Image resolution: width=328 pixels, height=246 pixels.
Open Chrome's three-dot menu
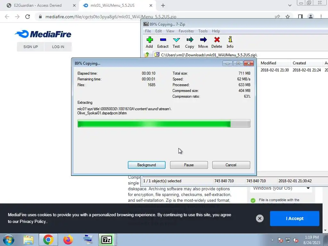(321, 17)
